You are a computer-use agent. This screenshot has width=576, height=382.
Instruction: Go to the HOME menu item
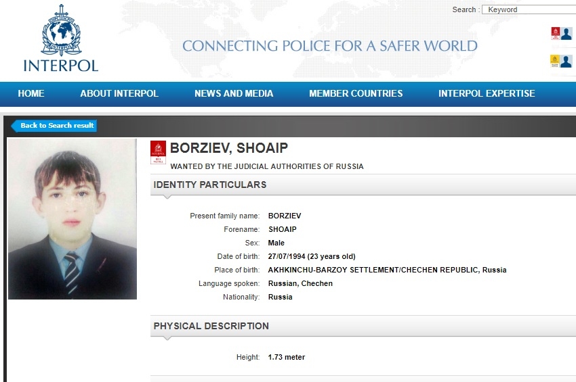pyautogui.click(x=31, y=93)
